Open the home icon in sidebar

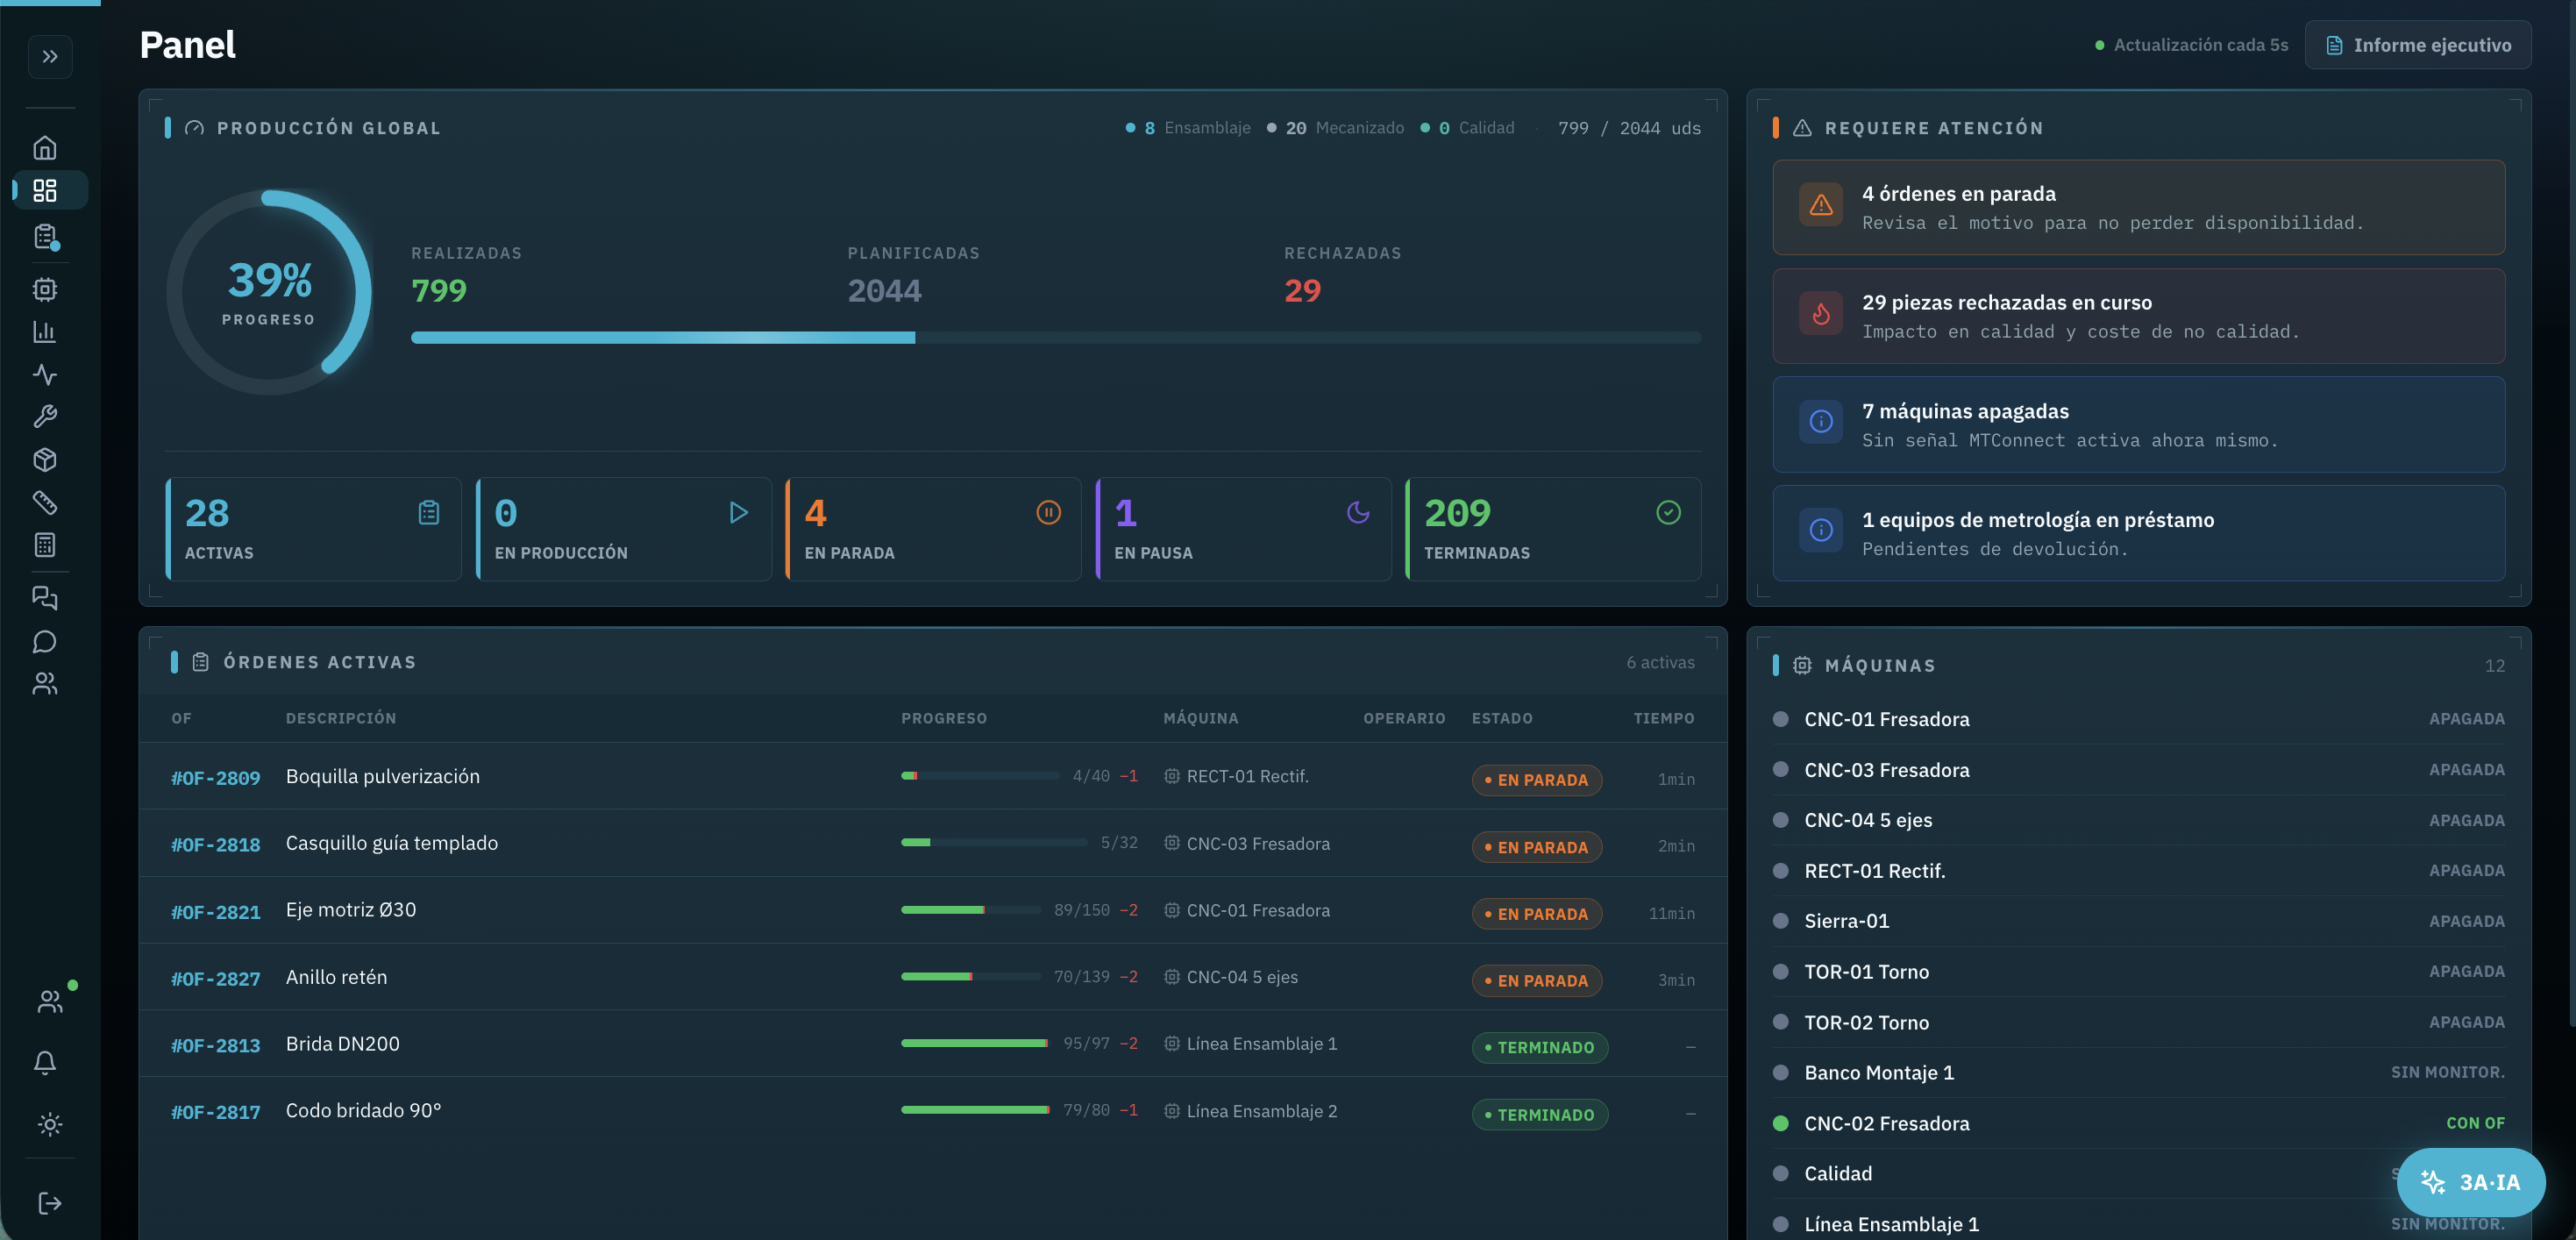pyautogui.click(x=45, y=148)
